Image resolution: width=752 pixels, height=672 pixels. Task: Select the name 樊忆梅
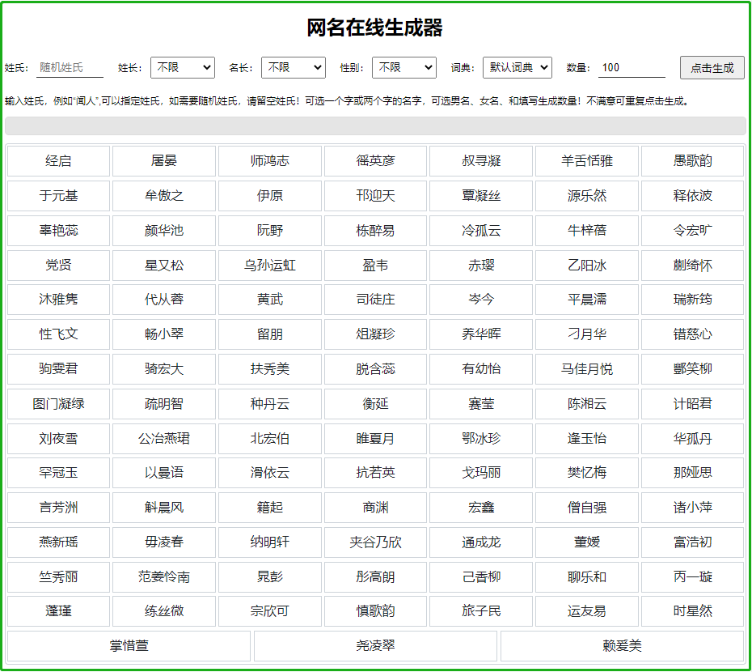[587, 473]
